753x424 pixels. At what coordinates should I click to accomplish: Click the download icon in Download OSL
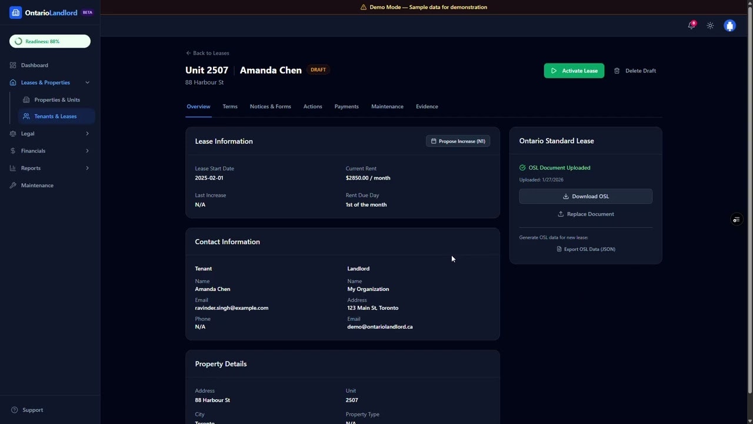[x=566, y=196]
